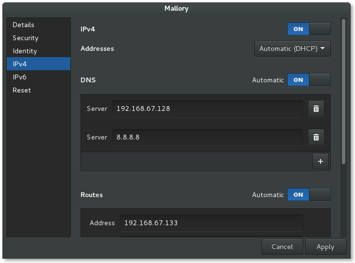Select the IPv4 sidebar item
This screenshot has height=263, width=355.
coord(38,64)
